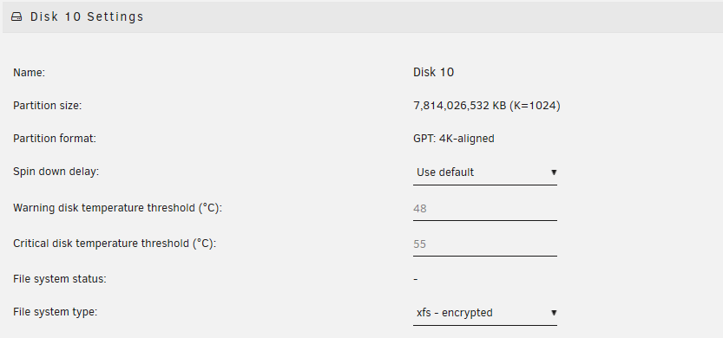Click the 7,814,026,532 KB partition size value
723x338 pixels.
coord(486,106)
